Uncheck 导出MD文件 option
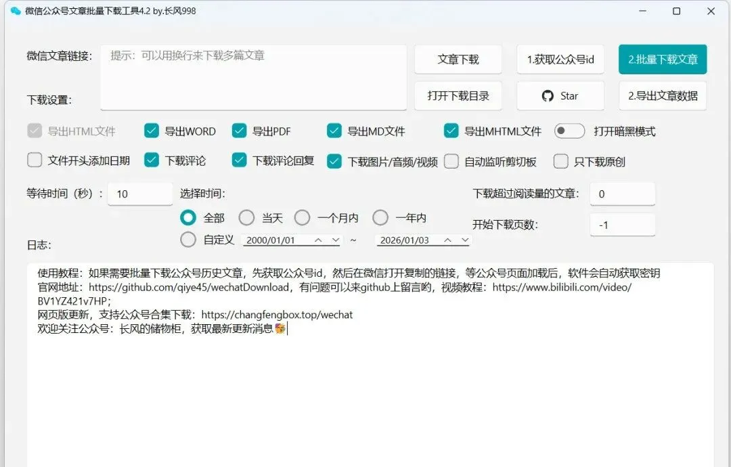 click(334, 131)
